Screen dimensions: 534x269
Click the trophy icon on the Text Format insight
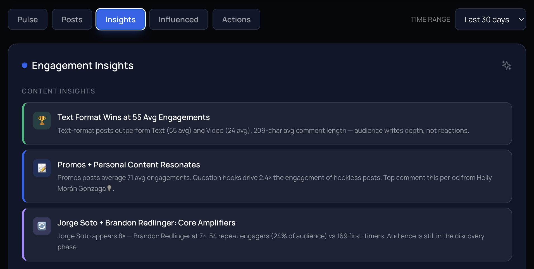click(42, 120)
